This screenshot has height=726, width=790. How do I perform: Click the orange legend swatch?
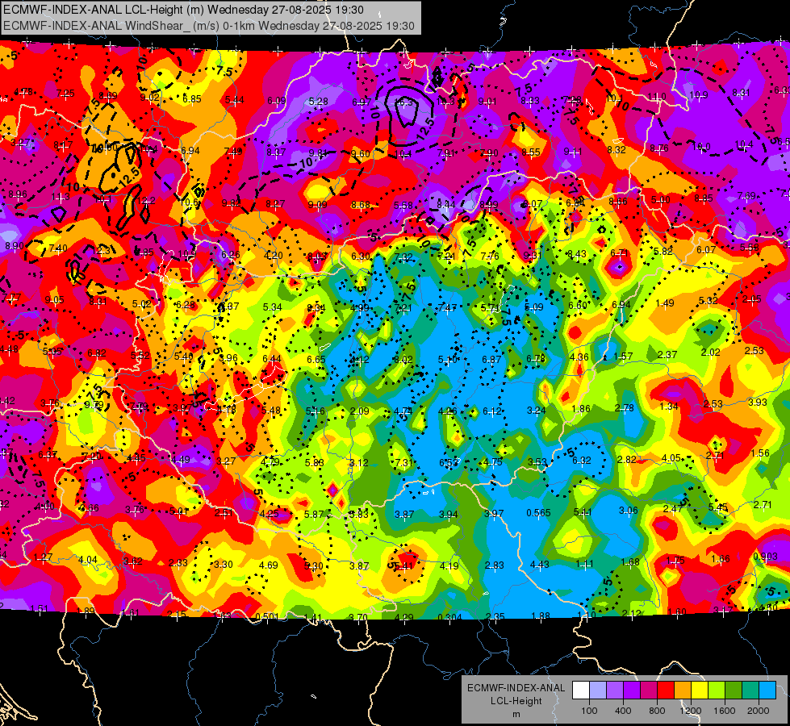coord(683,691)
